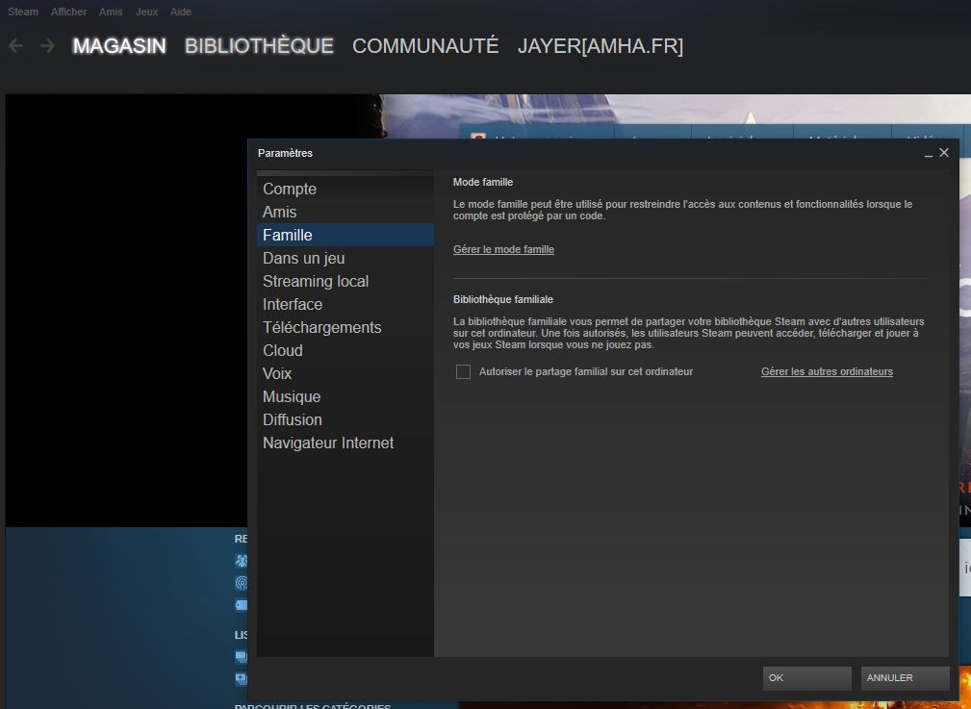Click the ANNULER button
Screen dimensions: 971x709
(905, 678)
